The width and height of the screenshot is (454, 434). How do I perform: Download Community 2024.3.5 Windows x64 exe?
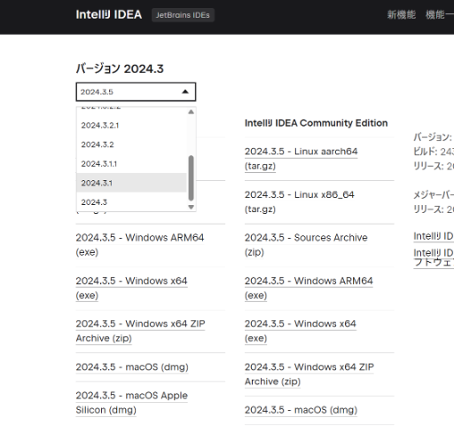[x=301, y=331]
